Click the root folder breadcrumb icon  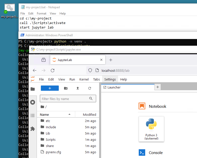42,107
